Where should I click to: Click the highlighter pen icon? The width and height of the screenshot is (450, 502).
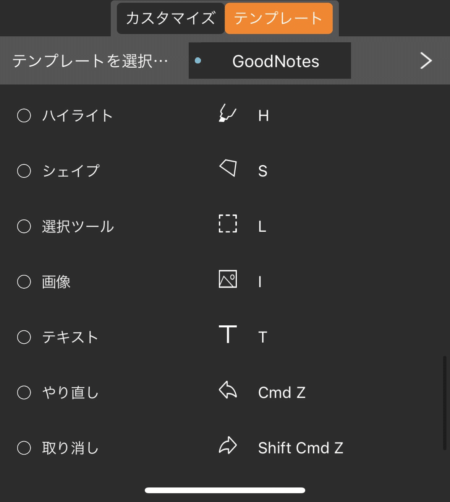tap(228, 113)
